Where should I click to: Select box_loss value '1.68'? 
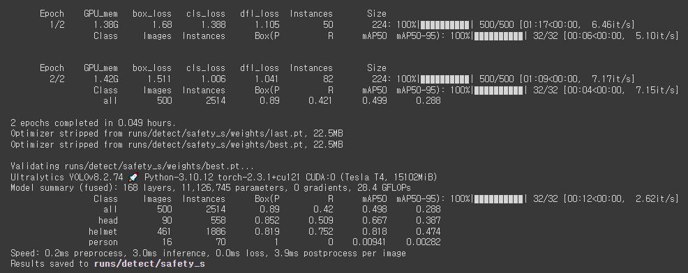[162, 24]
